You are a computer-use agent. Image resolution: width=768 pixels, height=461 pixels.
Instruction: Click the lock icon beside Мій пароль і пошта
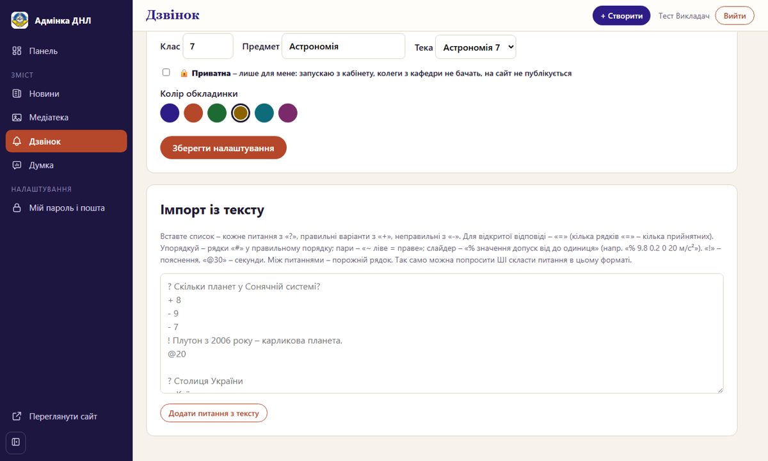point(17,208)
